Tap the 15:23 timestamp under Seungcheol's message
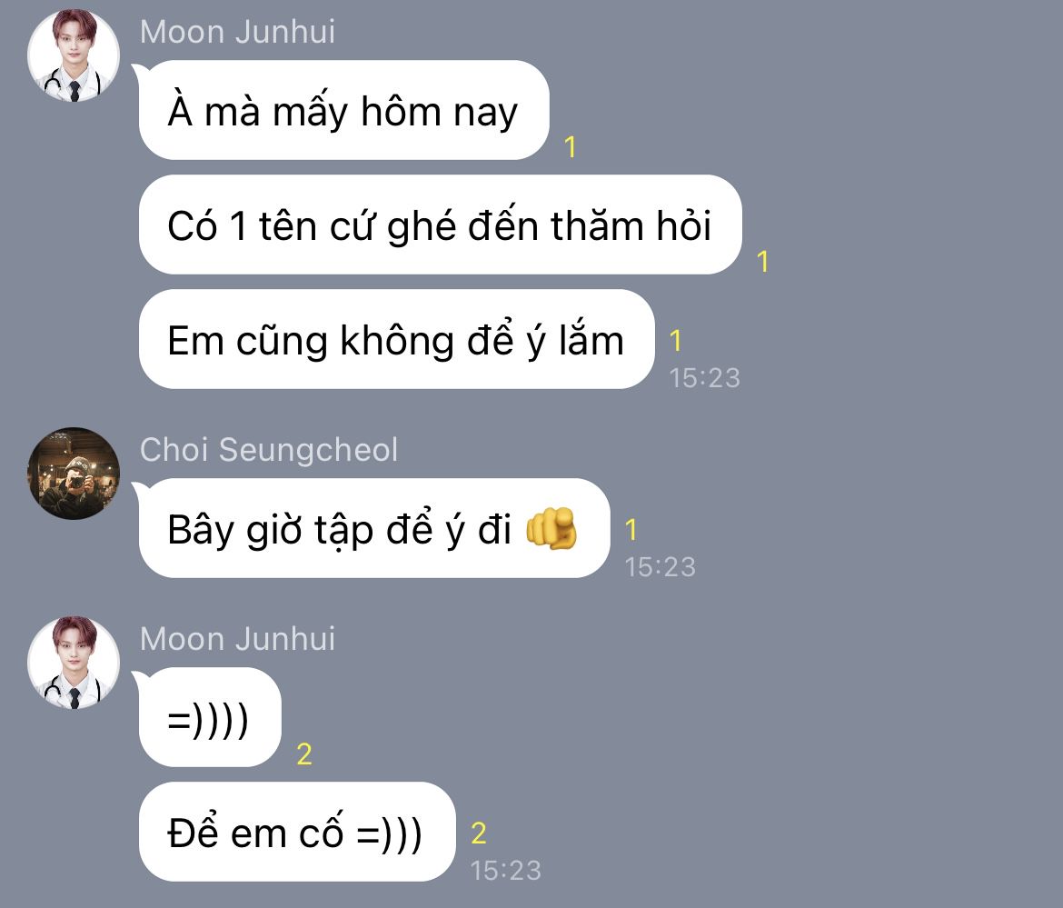The image size is (1063, 908). [660, 567]
